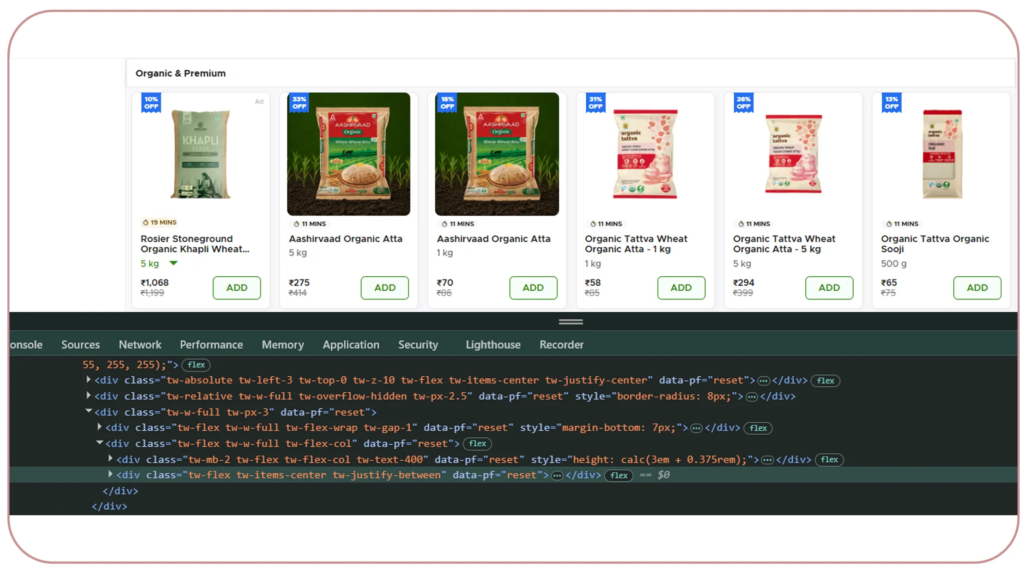Viewport: 1027px width, 573px height.
Task: Click the Organic & Premium heading
Action: [x=181, y=73]
